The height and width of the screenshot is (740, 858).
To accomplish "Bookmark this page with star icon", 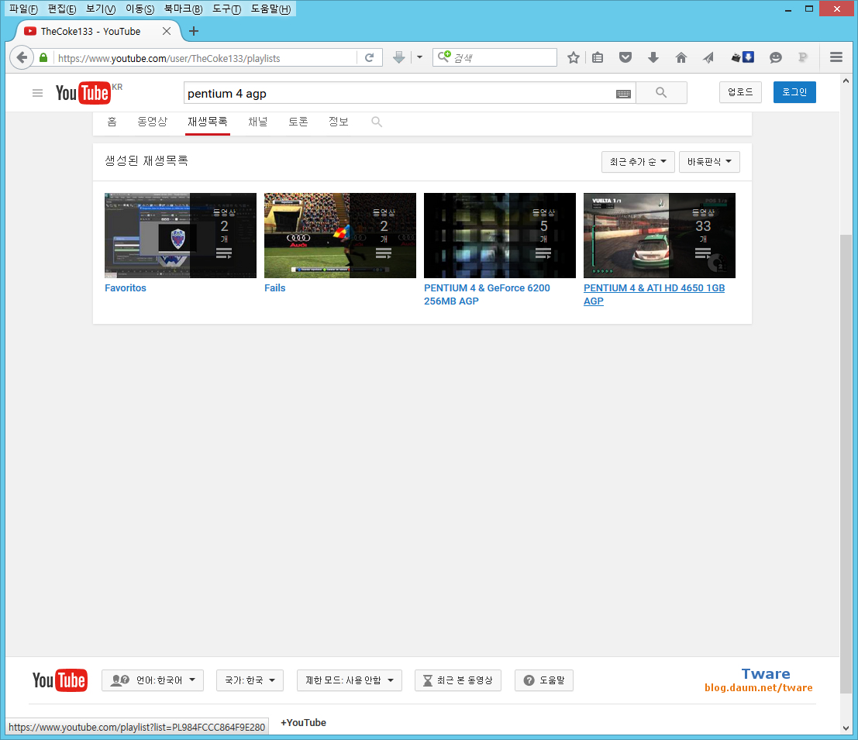I will [x=573, y=57].
